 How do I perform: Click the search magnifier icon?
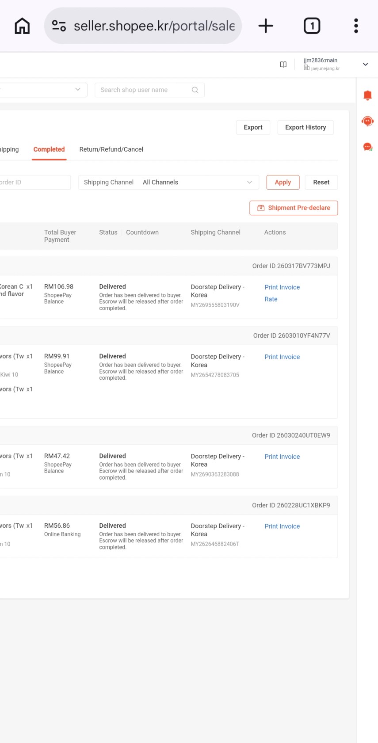[x=195, y=90]
